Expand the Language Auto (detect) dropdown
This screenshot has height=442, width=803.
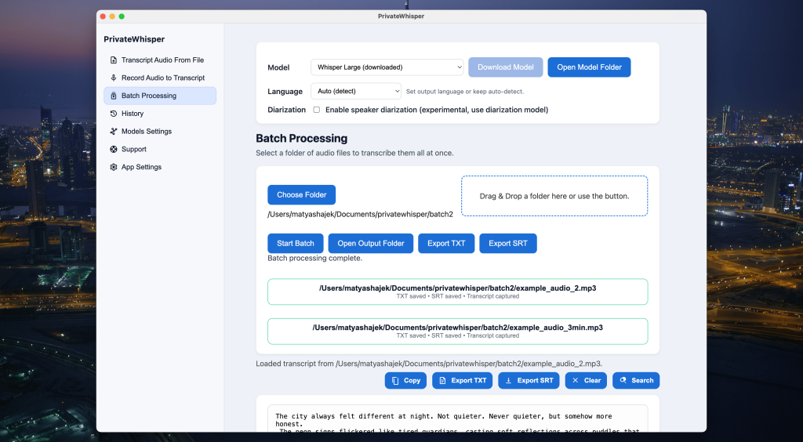coord(355,91)
